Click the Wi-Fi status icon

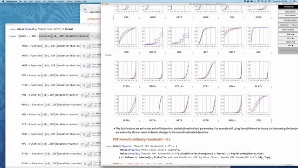coord(258,1)
